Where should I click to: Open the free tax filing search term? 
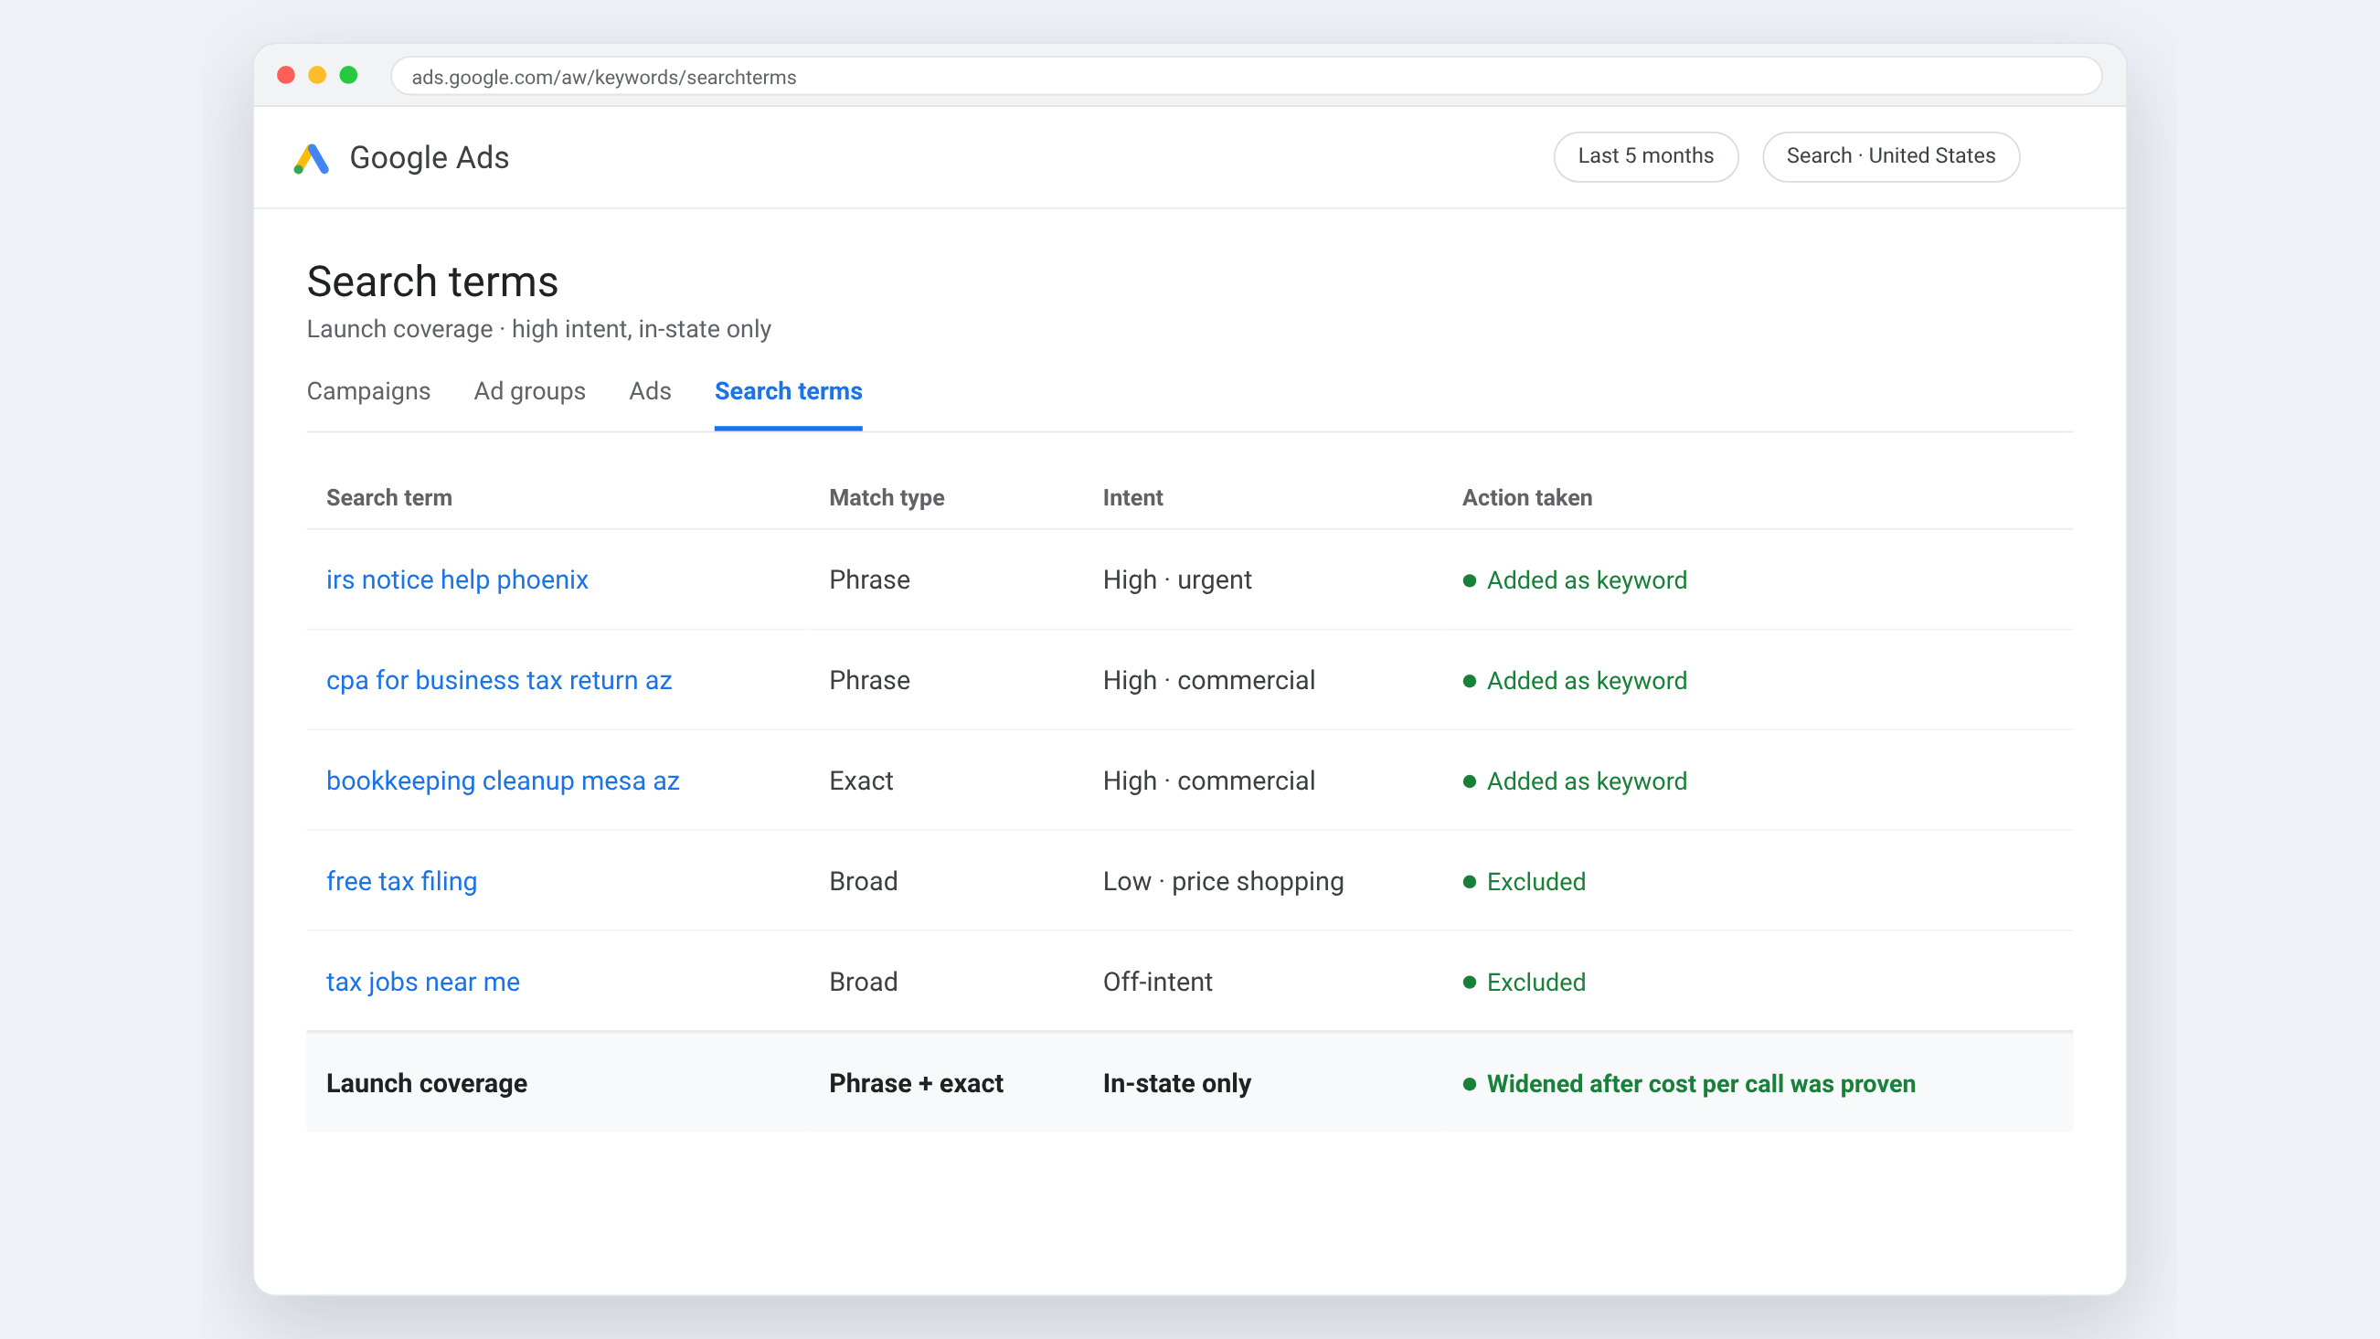pos(401,882)
